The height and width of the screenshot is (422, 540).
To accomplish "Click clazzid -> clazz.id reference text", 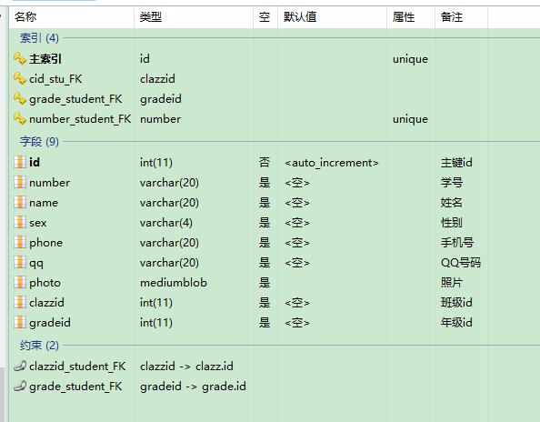I will tap(186, 366).
